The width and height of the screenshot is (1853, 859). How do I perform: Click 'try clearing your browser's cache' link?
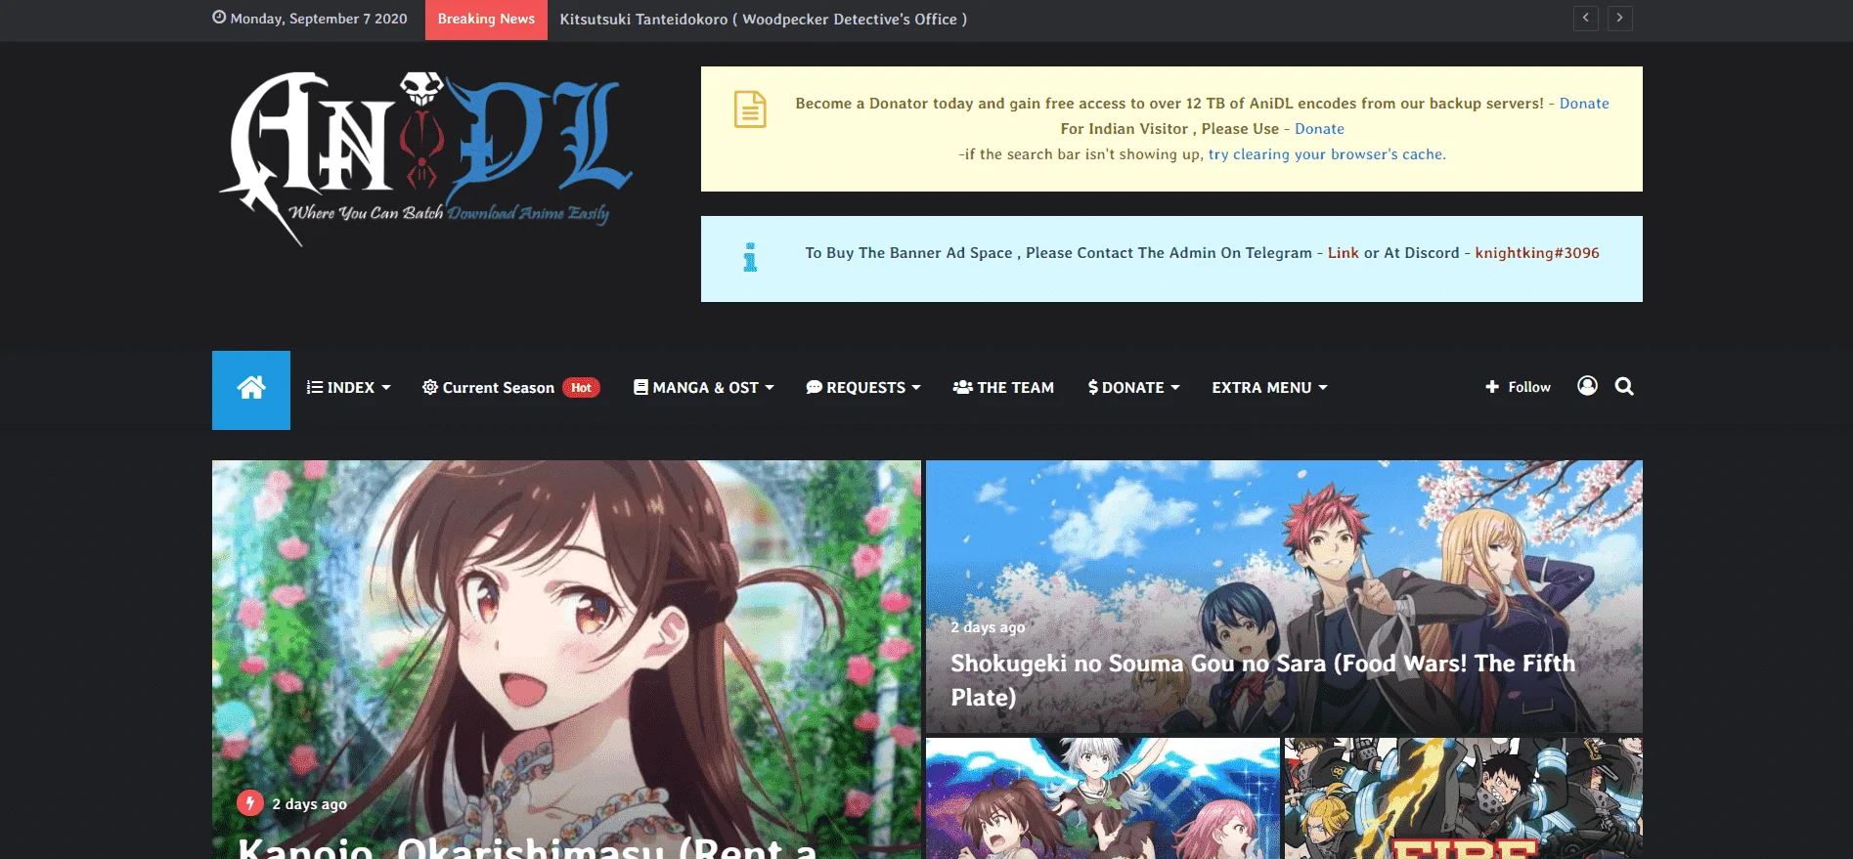[1327, 154]
